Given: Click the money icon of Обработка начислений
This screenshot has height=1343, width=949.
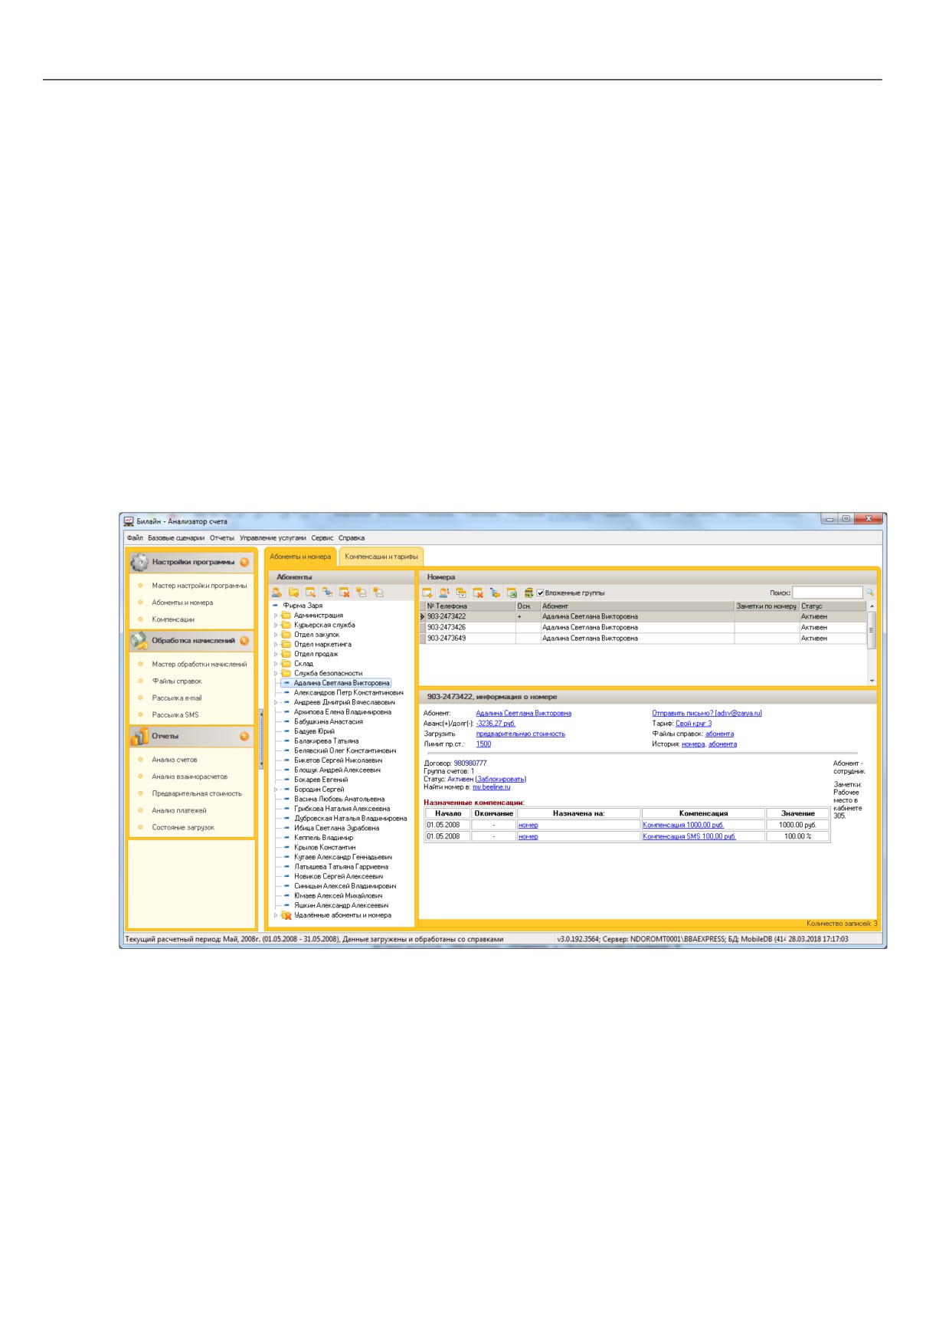Looking at the screenshot, I should tap(139, 641).
